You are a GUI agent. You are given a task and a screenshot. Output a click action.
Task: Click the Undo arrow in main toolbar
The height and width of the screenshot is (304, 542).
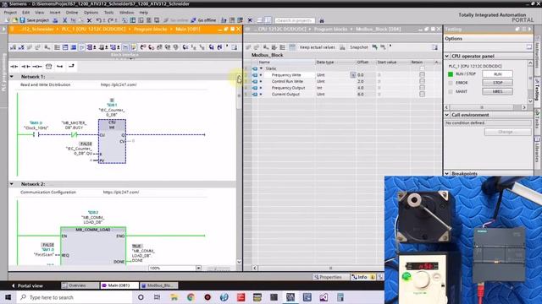[x=98, y=20]
